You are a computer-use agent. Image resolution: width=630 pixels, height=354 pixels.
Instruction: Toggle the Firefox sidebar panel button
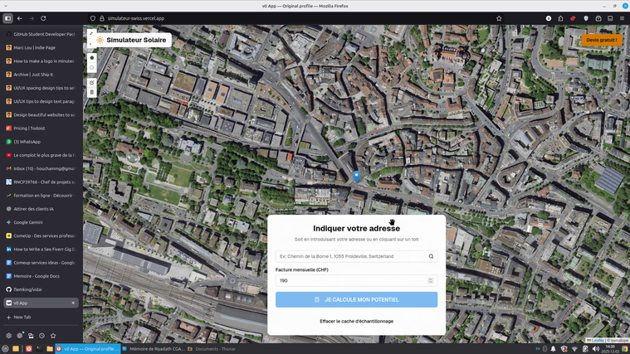(x=8, y=17)
